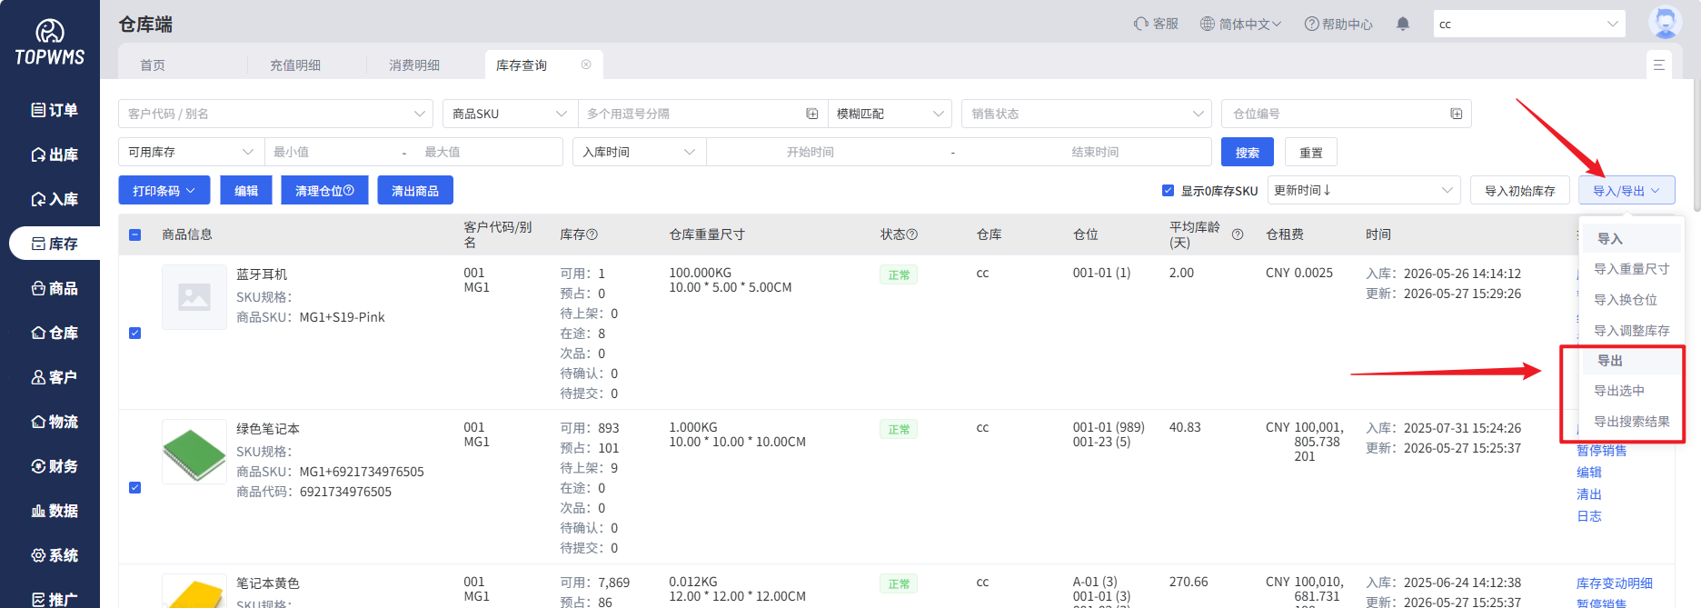Click the help icon next to 状态 header

pyautogui.click(x=912, y=234)
